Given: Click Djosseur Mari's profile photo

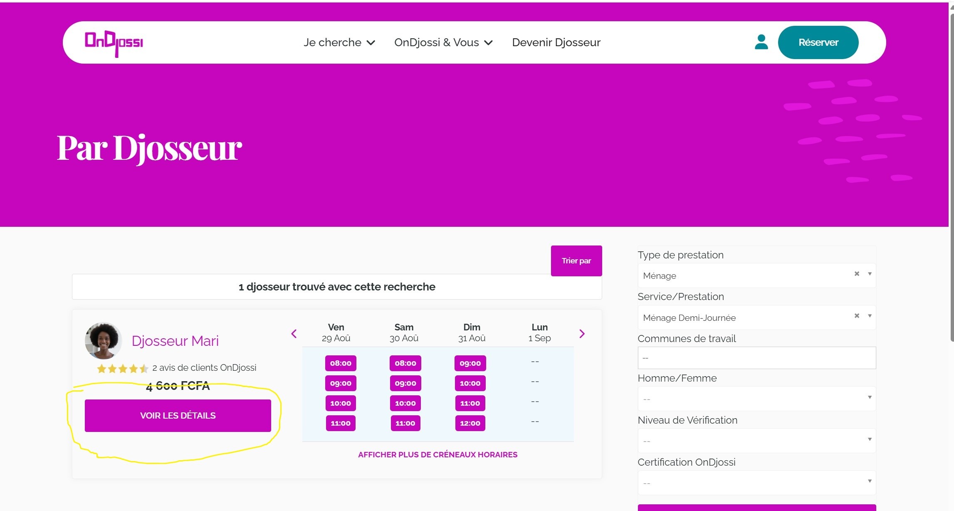Looking at the screenshot, I should [x=103, y=340].
